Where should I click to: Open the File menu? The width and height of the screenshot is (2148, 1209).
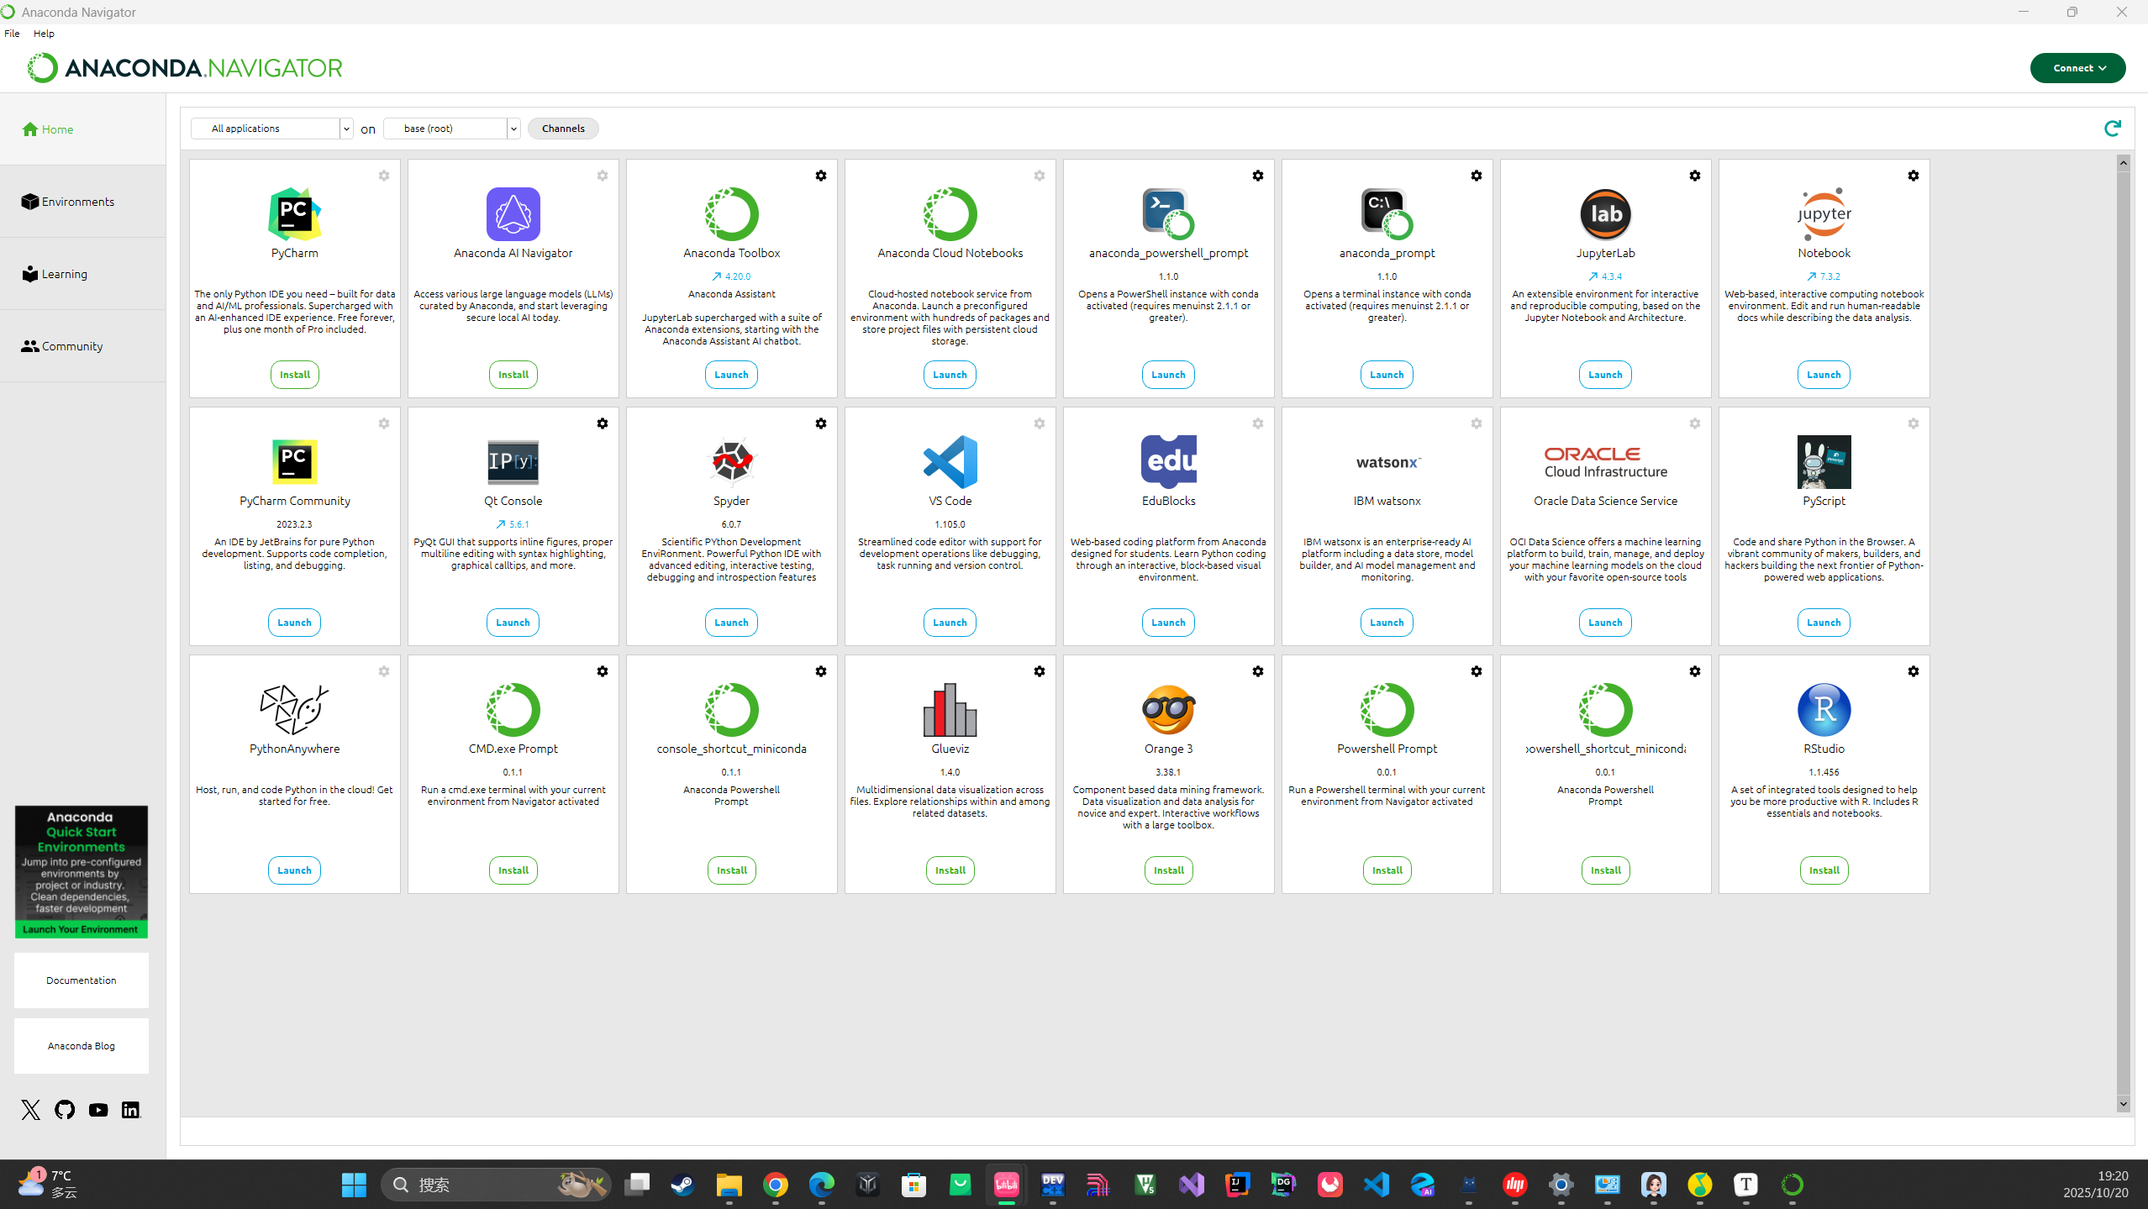click(12, 34)
